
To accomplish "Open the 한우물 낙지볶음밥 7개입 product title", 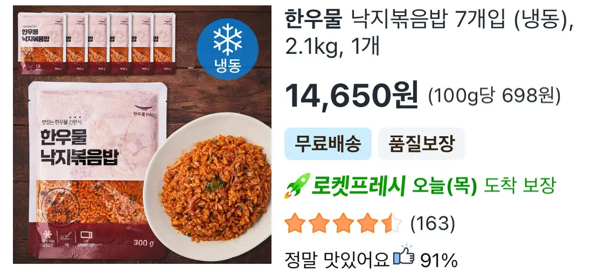I will 429,33.
